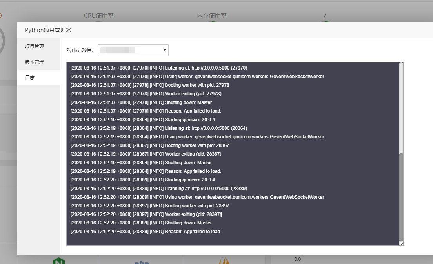Click the last 'Reason: App failed to load.' line
Image resolution: width=433 pixels, height=264 pixels.
(x=146, y=232)
